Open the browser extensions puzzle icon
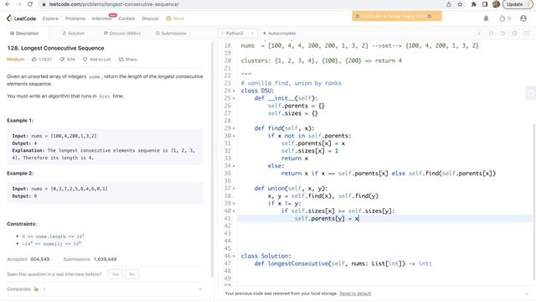This screenshot has height=302, width=536. pos(474,4)
